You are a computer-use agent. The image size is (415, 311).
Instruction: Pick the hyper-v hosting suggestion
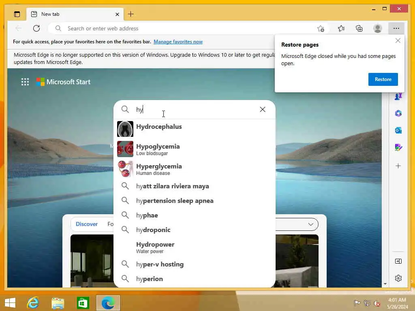(195, 264)
